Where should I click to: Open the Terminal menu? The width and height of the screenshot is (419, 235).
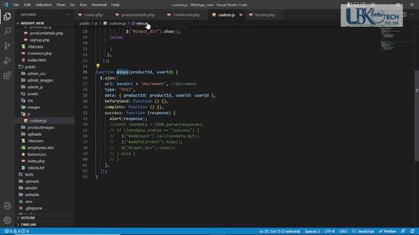99,5
